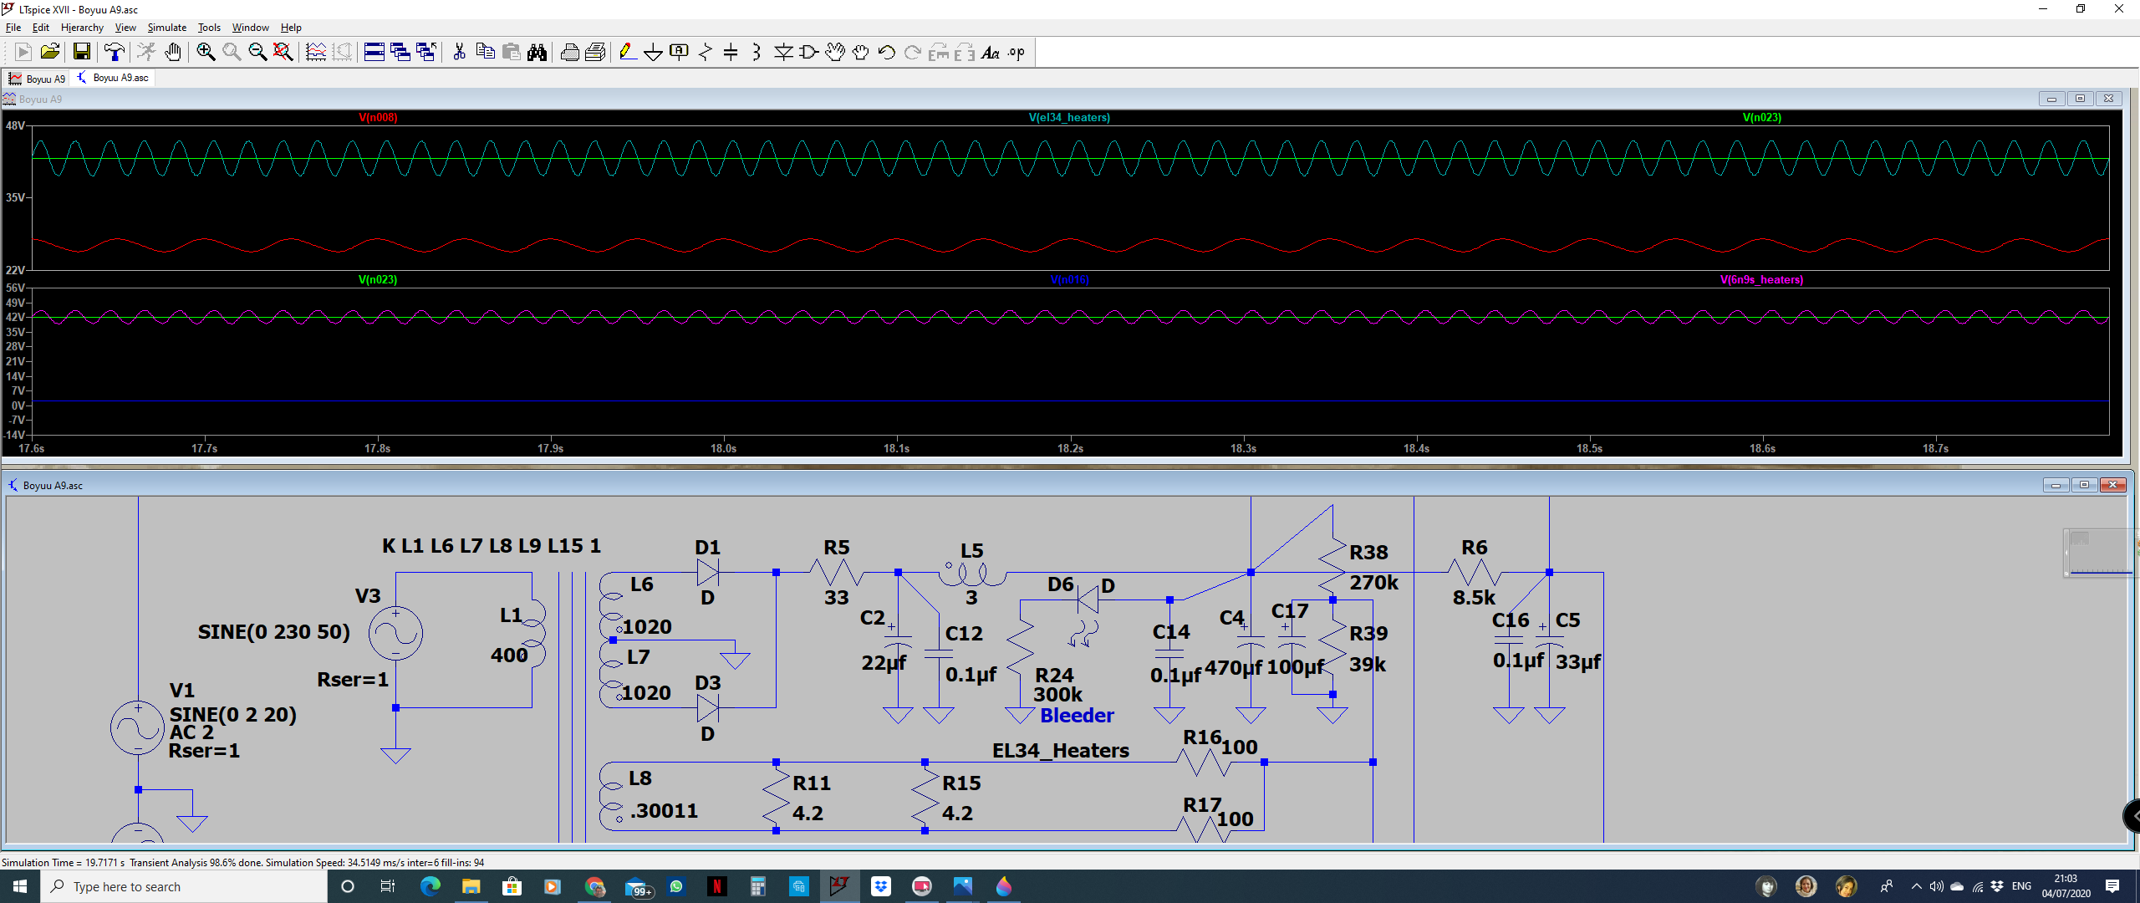Undo the last action icon
2140x903 pixels.
(x=887, y=52)
